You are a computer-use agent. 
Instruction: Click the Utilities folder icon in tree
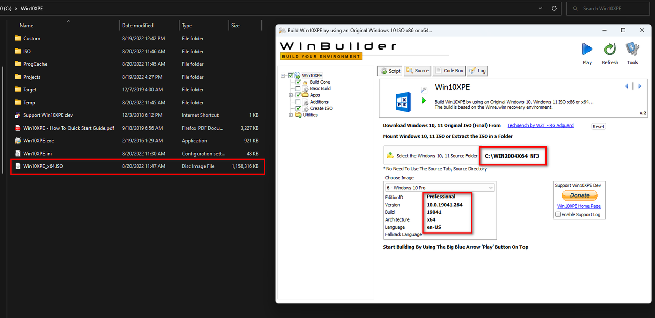tap(298, 115)
